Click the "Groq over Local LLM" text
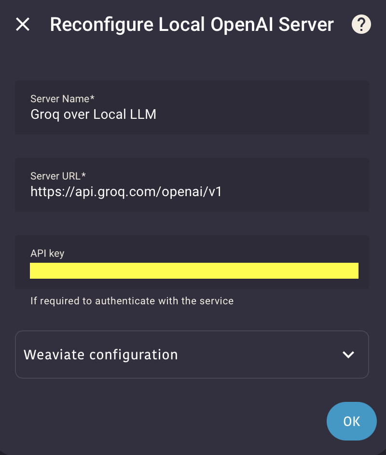 pos(93,114)
